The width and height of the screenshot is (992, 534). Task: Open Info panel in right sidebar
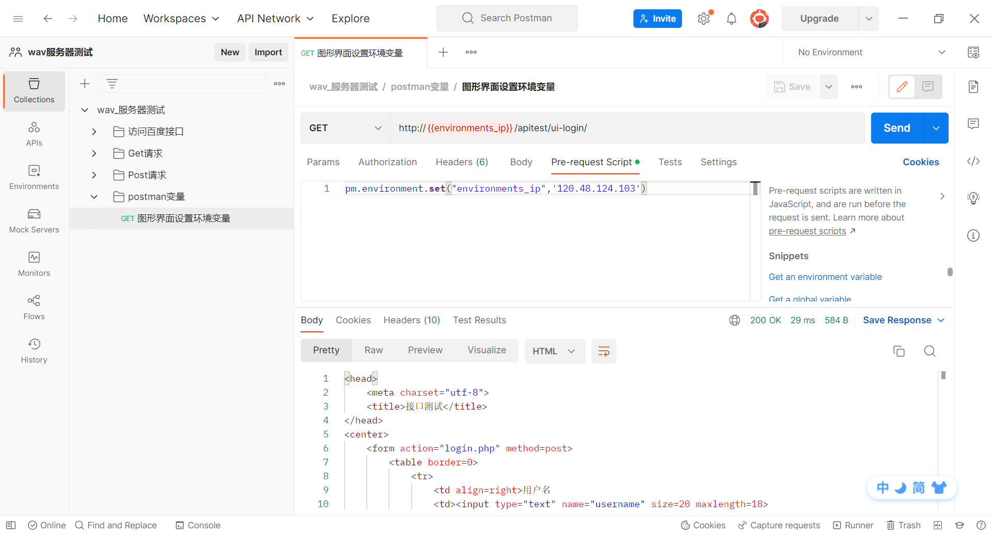point(973,235)
